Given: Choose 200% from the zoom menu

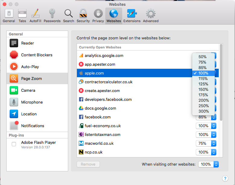Looking at the screenshot, I should tap(203, 100).
